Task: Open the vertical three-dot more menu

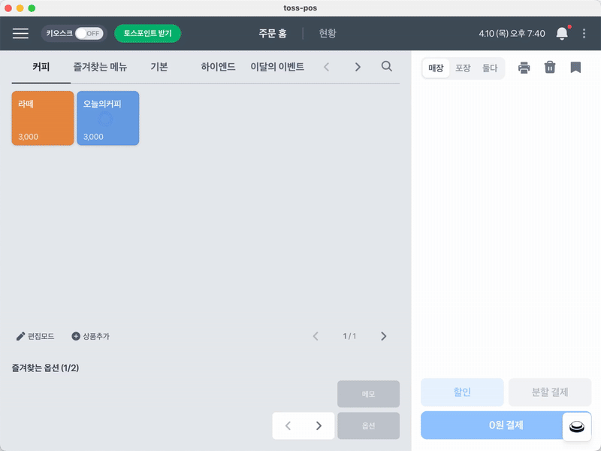Action: pyautogui.click(x=584, y=33)
